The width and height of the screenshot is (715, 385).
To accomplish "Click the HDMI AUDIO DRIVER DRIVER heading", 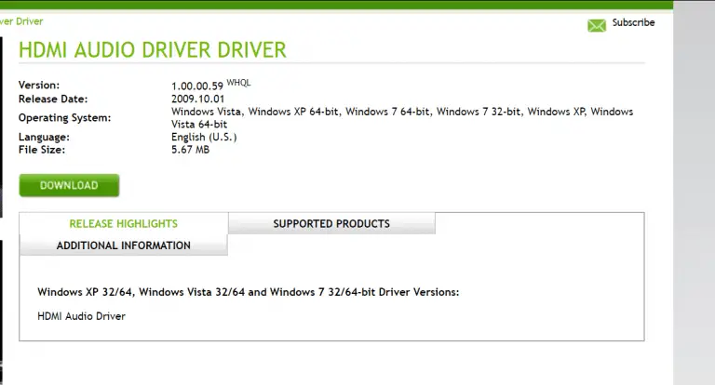I will click(x=153, y=49).
